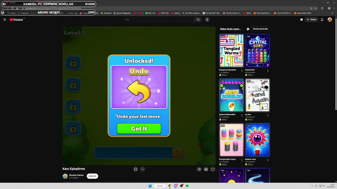Toggle theater mode for the game
Viewport: 337px width, 189px height.
pyautogui.click(x=206, y=169)
